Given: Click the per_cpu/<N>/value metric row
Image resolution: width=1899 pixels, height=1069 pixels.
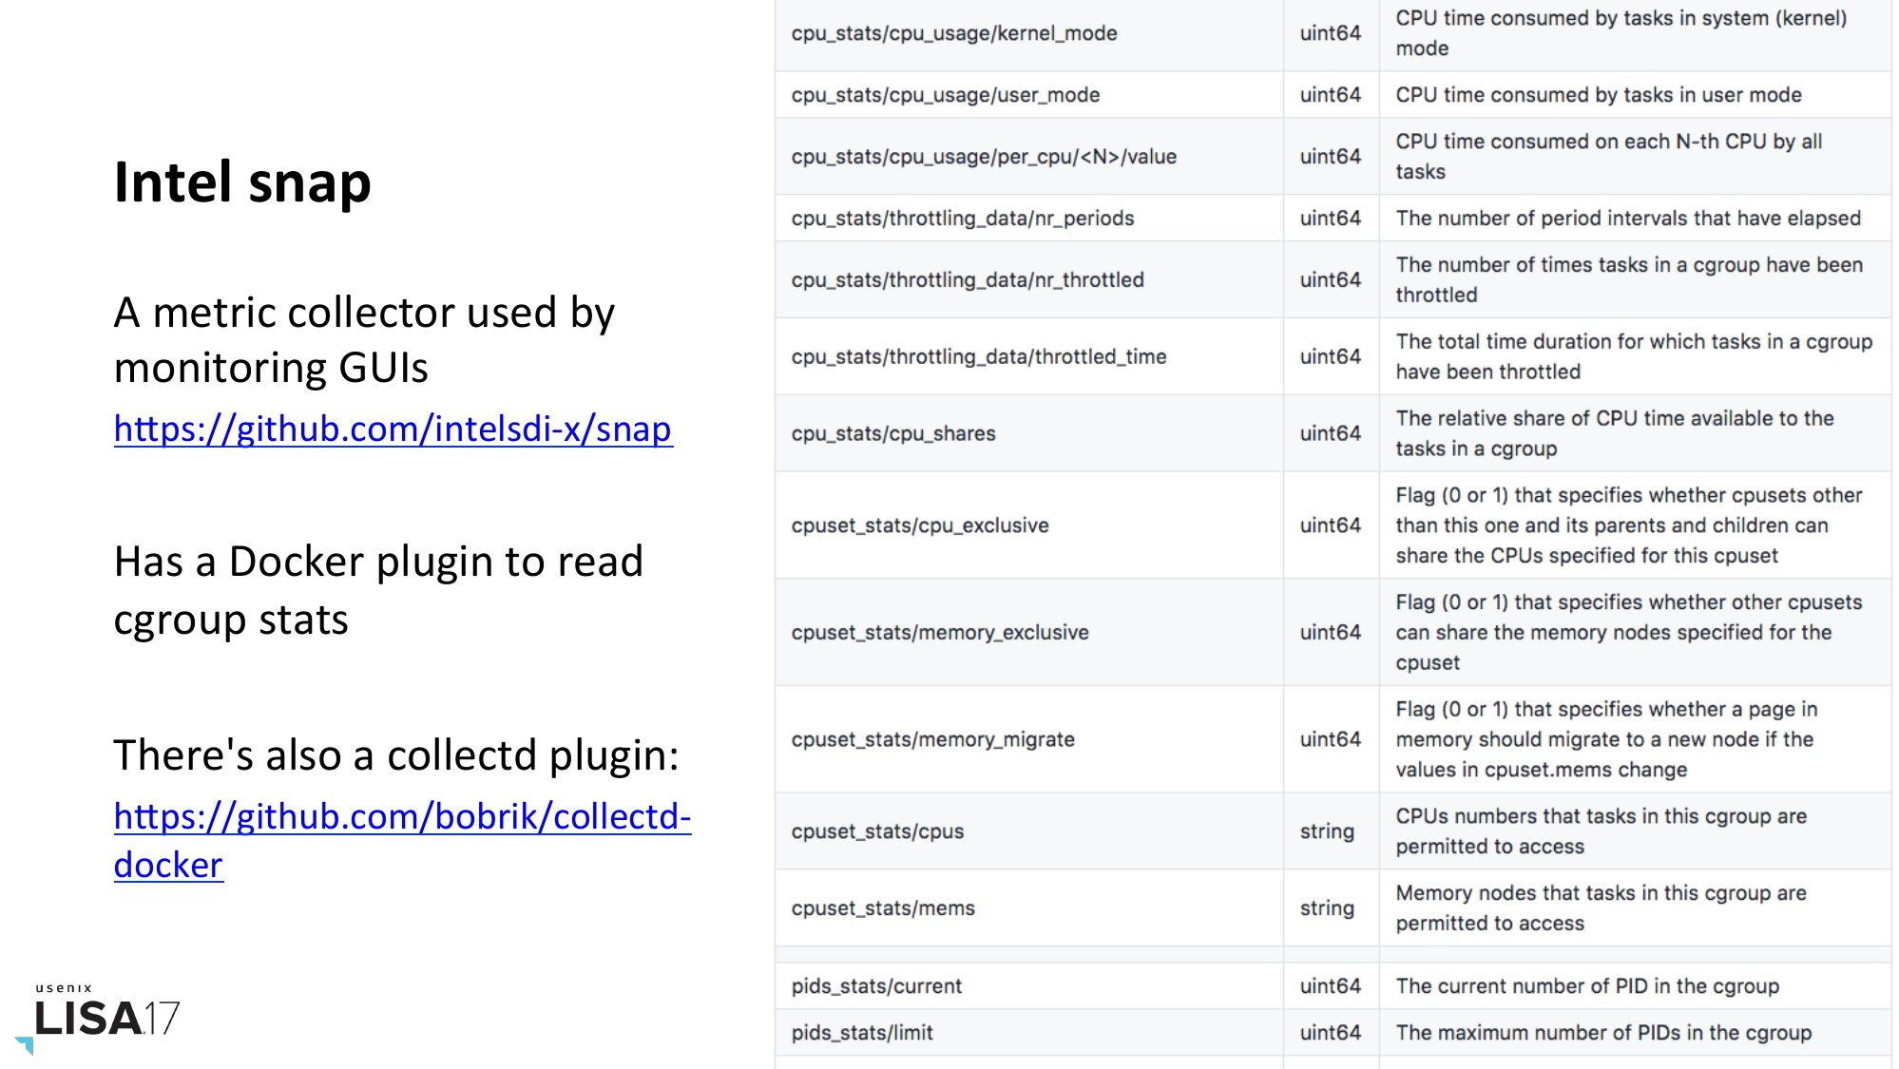Looking at the screenshot, I should (x=984, y=157).
